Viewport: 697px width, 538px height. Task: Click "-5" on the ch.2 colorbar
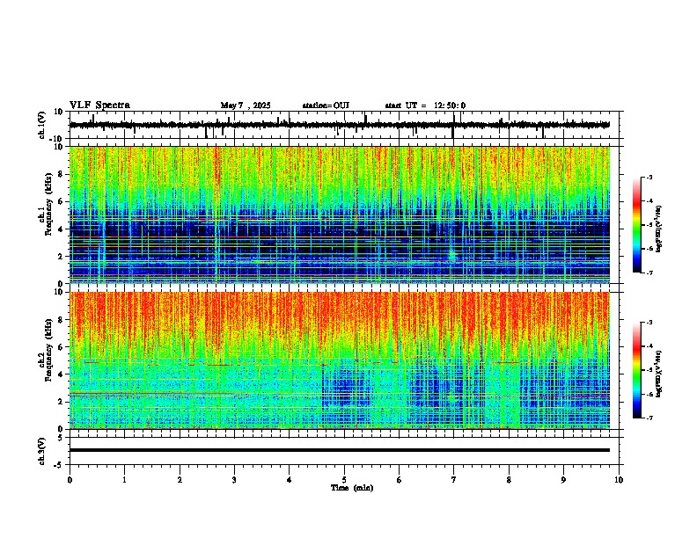649,370
